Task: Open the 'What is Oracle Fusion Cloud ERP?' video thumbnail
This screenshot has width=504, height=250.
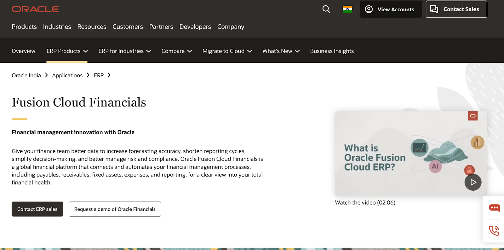Action: point(411,154)
